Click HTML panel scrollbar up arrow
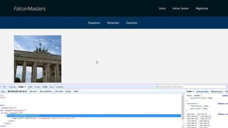228x128 pixels. [x=183, y=95]
